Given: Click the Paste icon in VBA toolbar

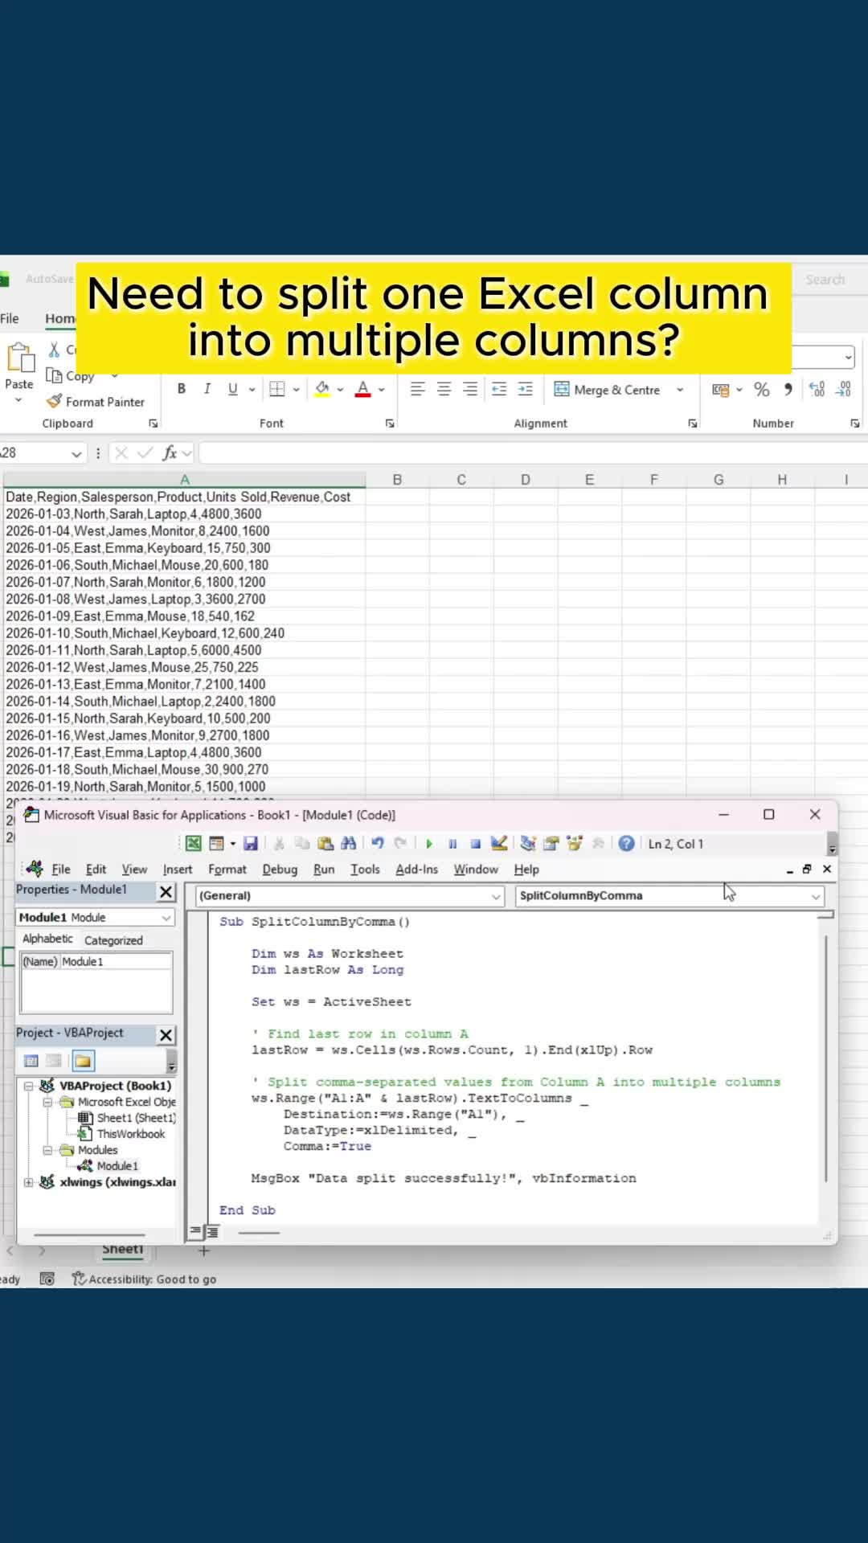Looking at the screenshot, I should 325,843.
